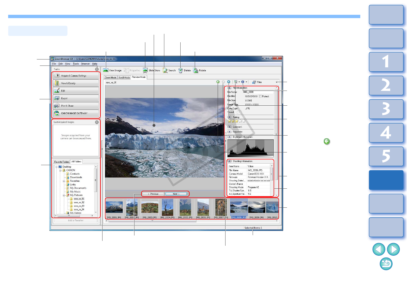407x288 pixels.
Task: Switch to Scroll Mode tab
Action: (124, 78)
